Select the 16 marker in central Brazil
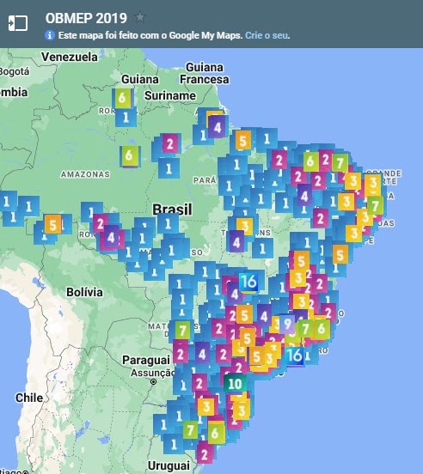Viewport: 423px width, 474px height. [248, 282]
